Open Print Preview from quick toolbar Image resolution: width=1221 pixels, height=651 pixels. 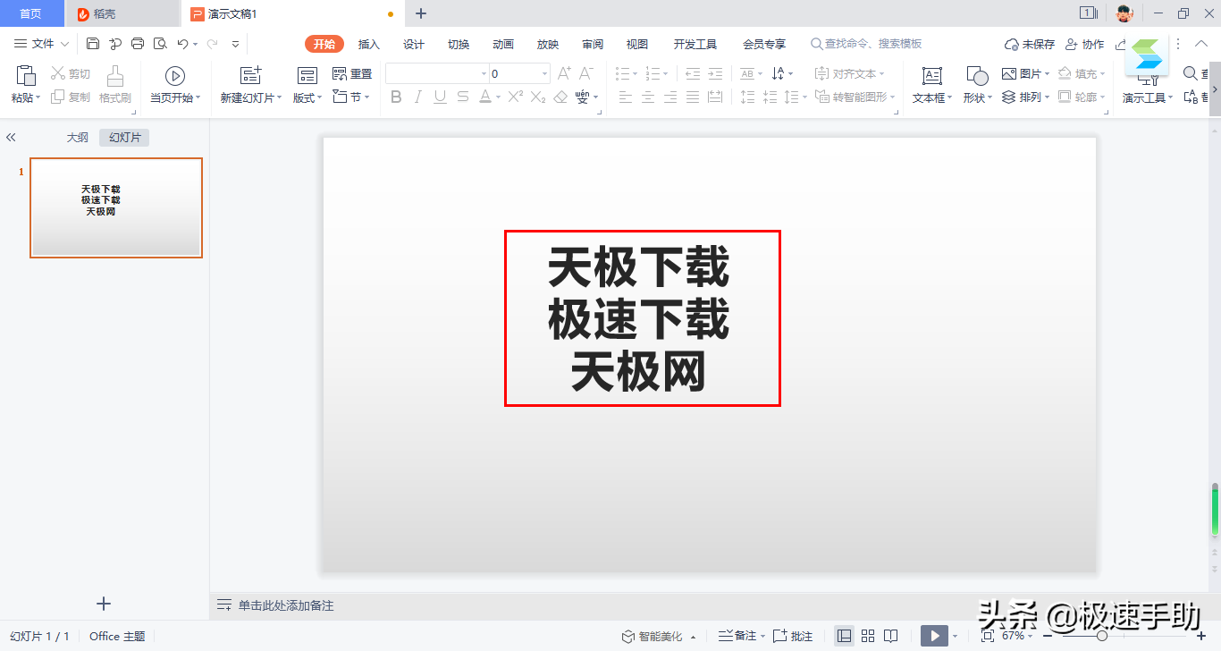160,44
